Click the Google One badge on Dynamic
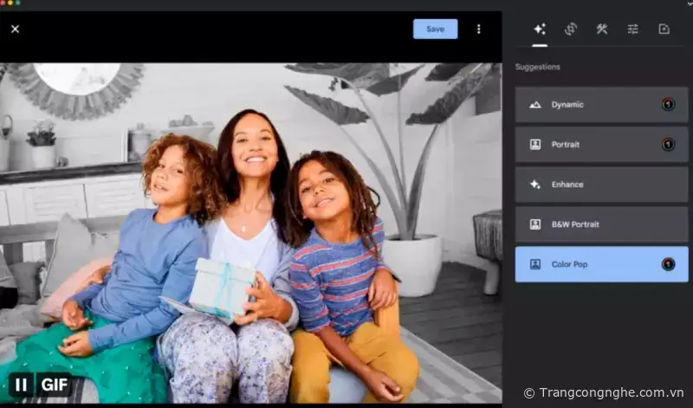This screenshot has height=408, width=693. click(x=668, y=105)
